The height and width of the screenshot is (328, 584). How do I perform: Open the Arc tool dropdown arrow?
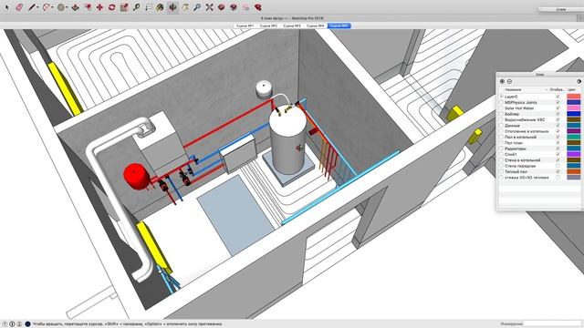tap(52, 7)
